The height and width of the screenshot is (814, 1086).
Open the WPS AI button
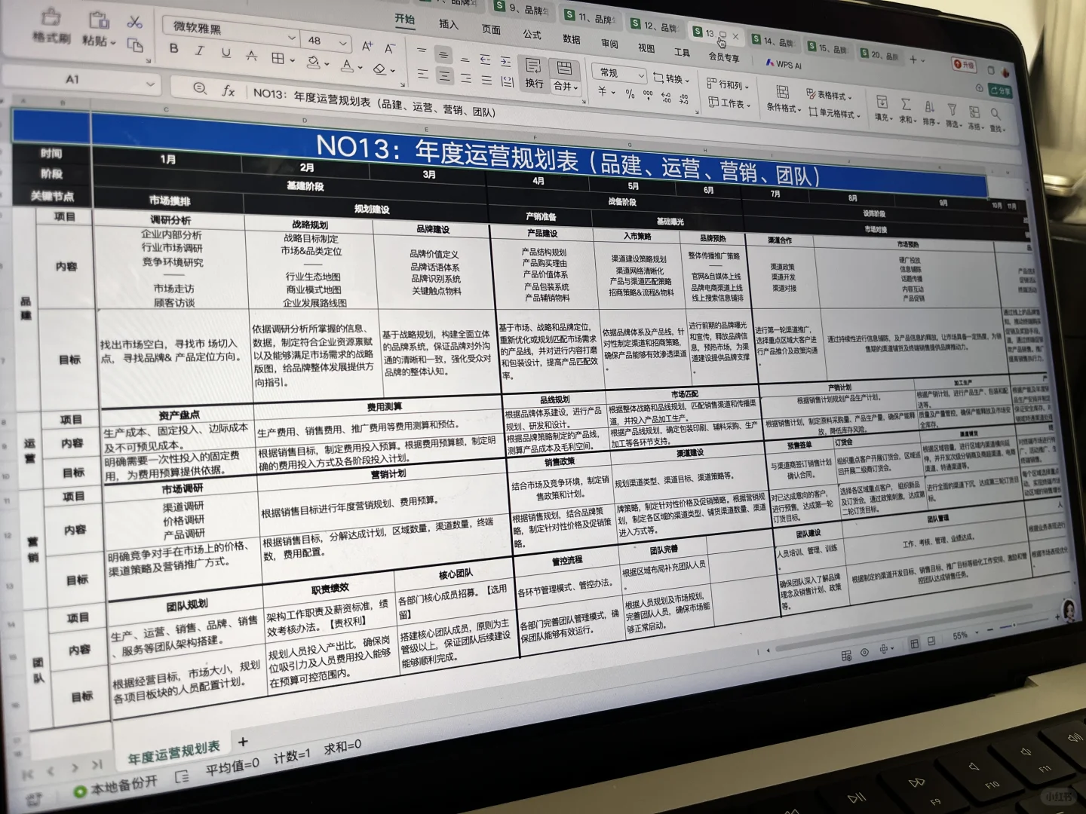point(784,64)
